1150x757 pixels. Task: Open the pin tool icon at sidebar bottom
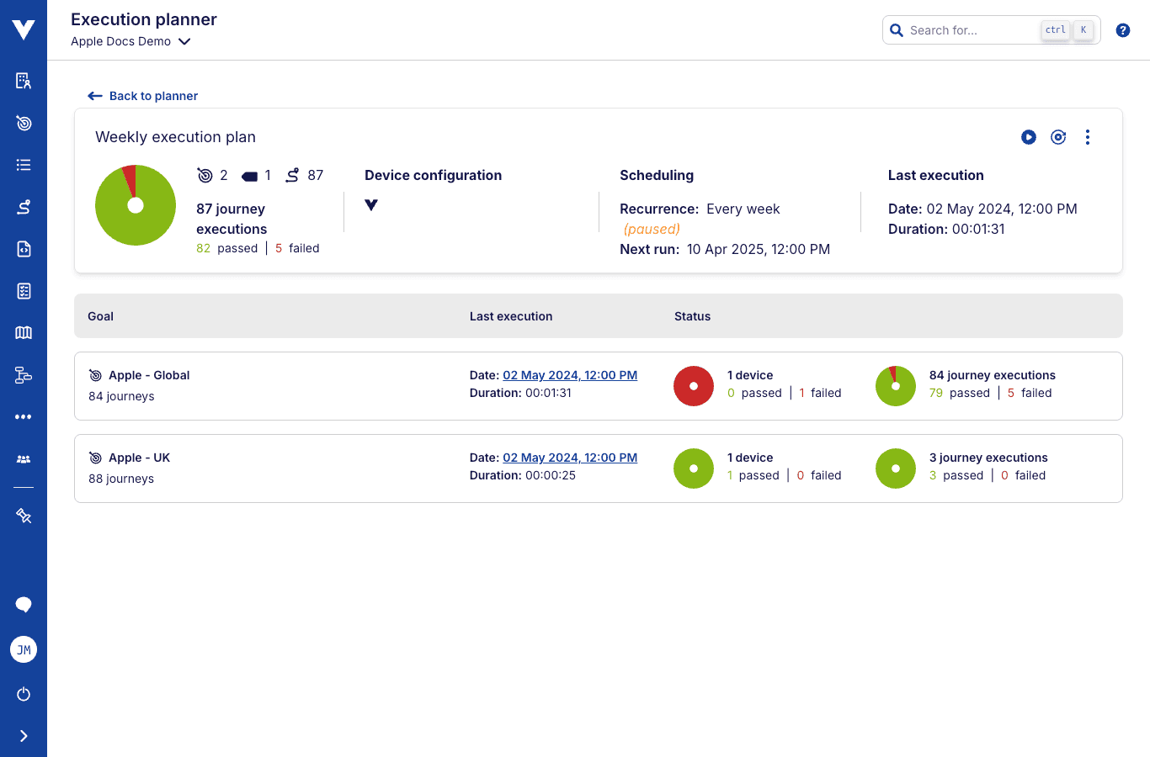point(23,515)
